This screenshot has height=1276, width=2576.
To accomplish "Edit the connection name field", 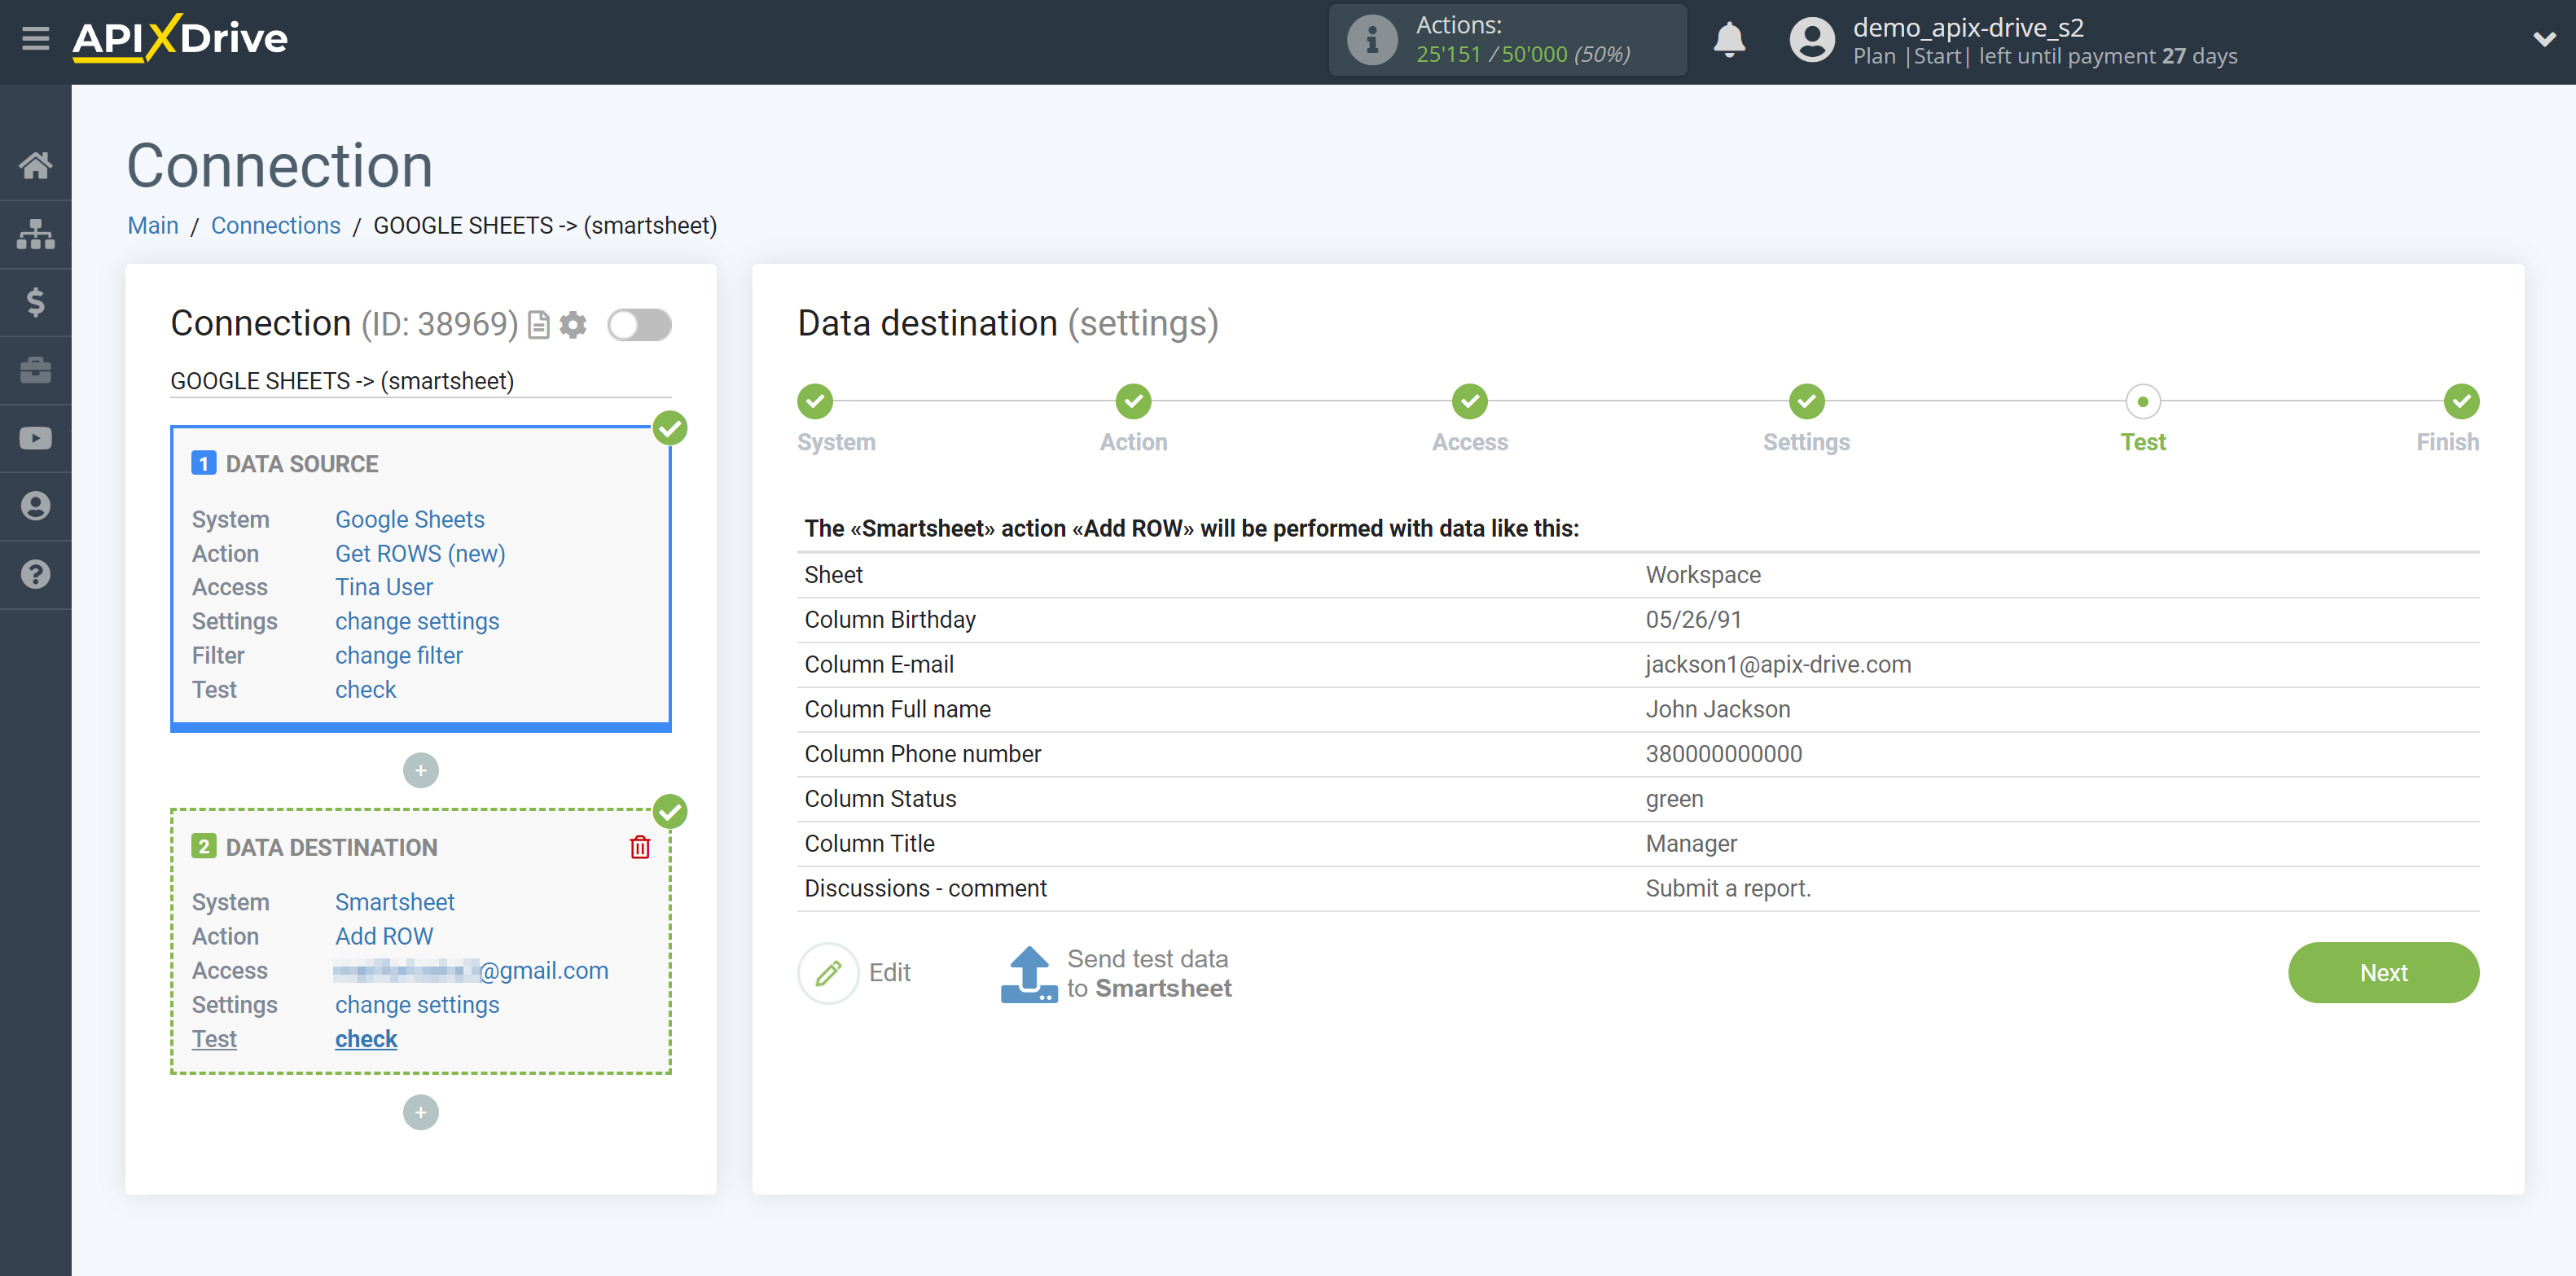I will click(x=421, y=381).
